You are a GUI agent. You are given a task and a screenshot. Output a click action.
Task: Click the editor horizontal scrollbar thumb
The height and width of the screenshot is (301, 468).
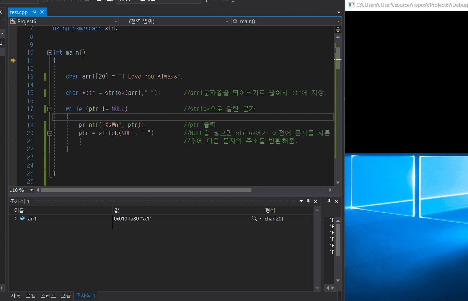(146, 190)
